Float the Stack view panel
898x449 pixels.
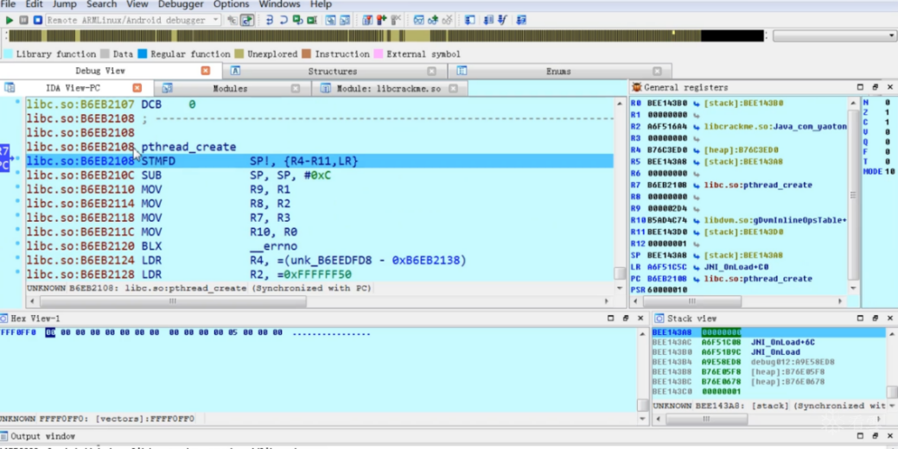click(x=876, y=319)
